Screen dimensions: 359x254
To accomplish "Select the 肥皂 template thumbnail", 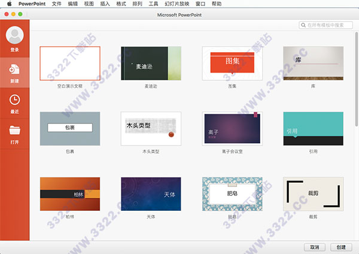I will pyautogui.click(x=232, y=194).
